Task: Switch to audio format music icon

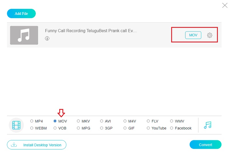Action: point(208,125)
